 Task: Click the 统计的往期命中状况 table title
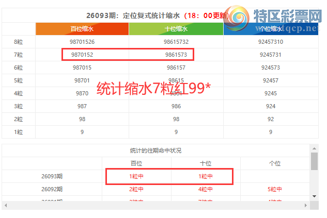pyautogui.click(x=155, y=150)
